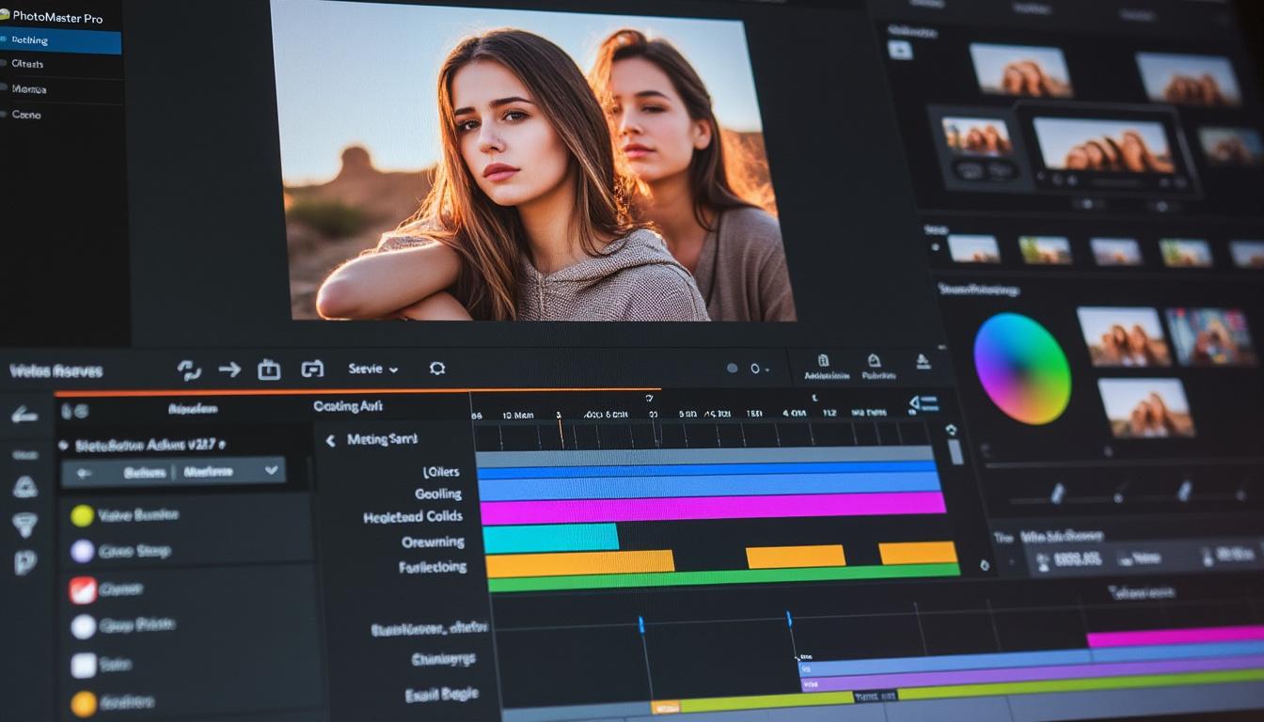Click the right arrow icon in the toolbar
Image resolution: width=1264 pixels, height=722 pixels.
pos(229,369)
